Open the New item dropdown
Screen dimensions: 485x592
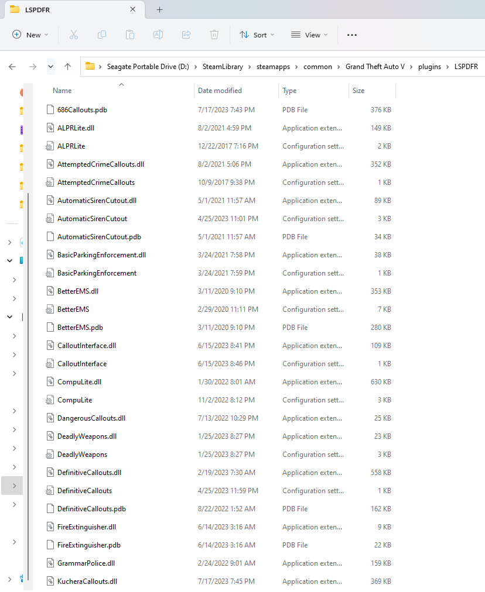(30, 35)
